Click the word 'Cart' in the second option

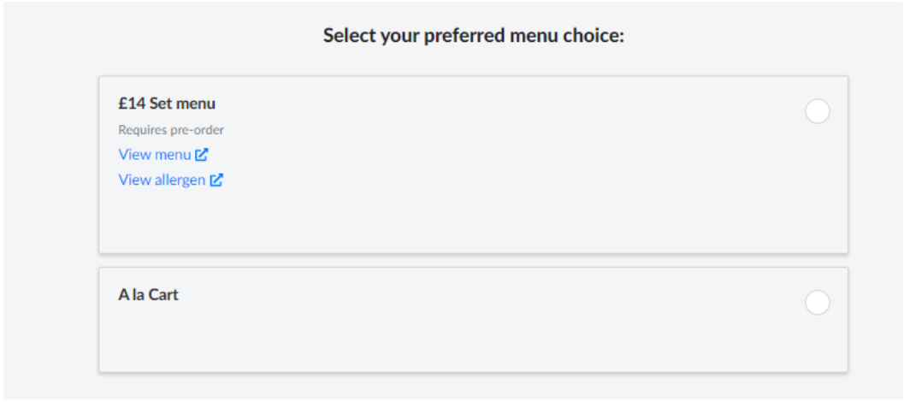point(162,295)
